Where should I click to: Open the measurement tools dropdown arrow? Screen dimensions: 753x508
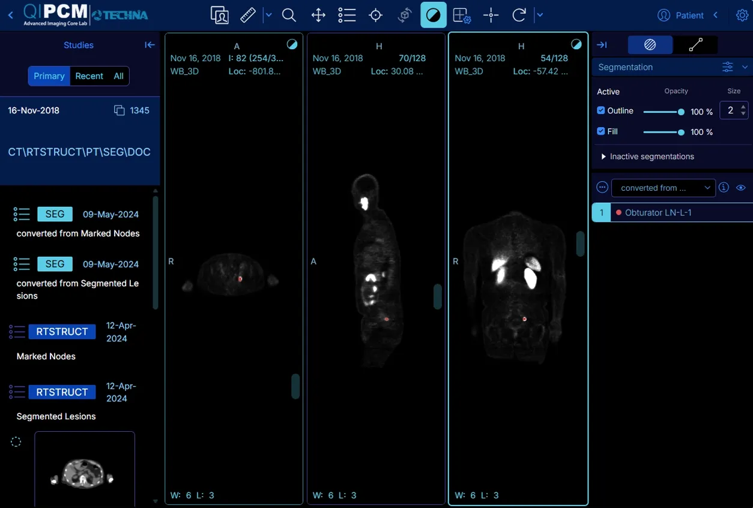point(268,15)
